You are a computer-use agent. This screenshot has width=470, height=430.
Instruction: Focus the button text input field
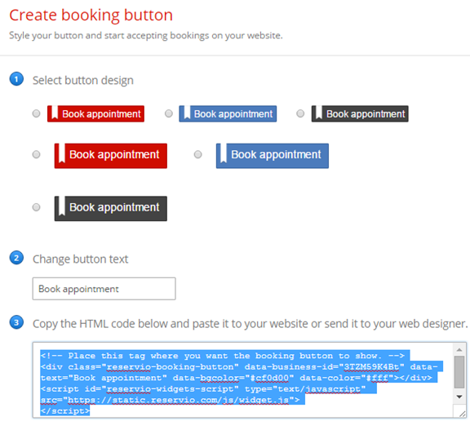point(104,289)
